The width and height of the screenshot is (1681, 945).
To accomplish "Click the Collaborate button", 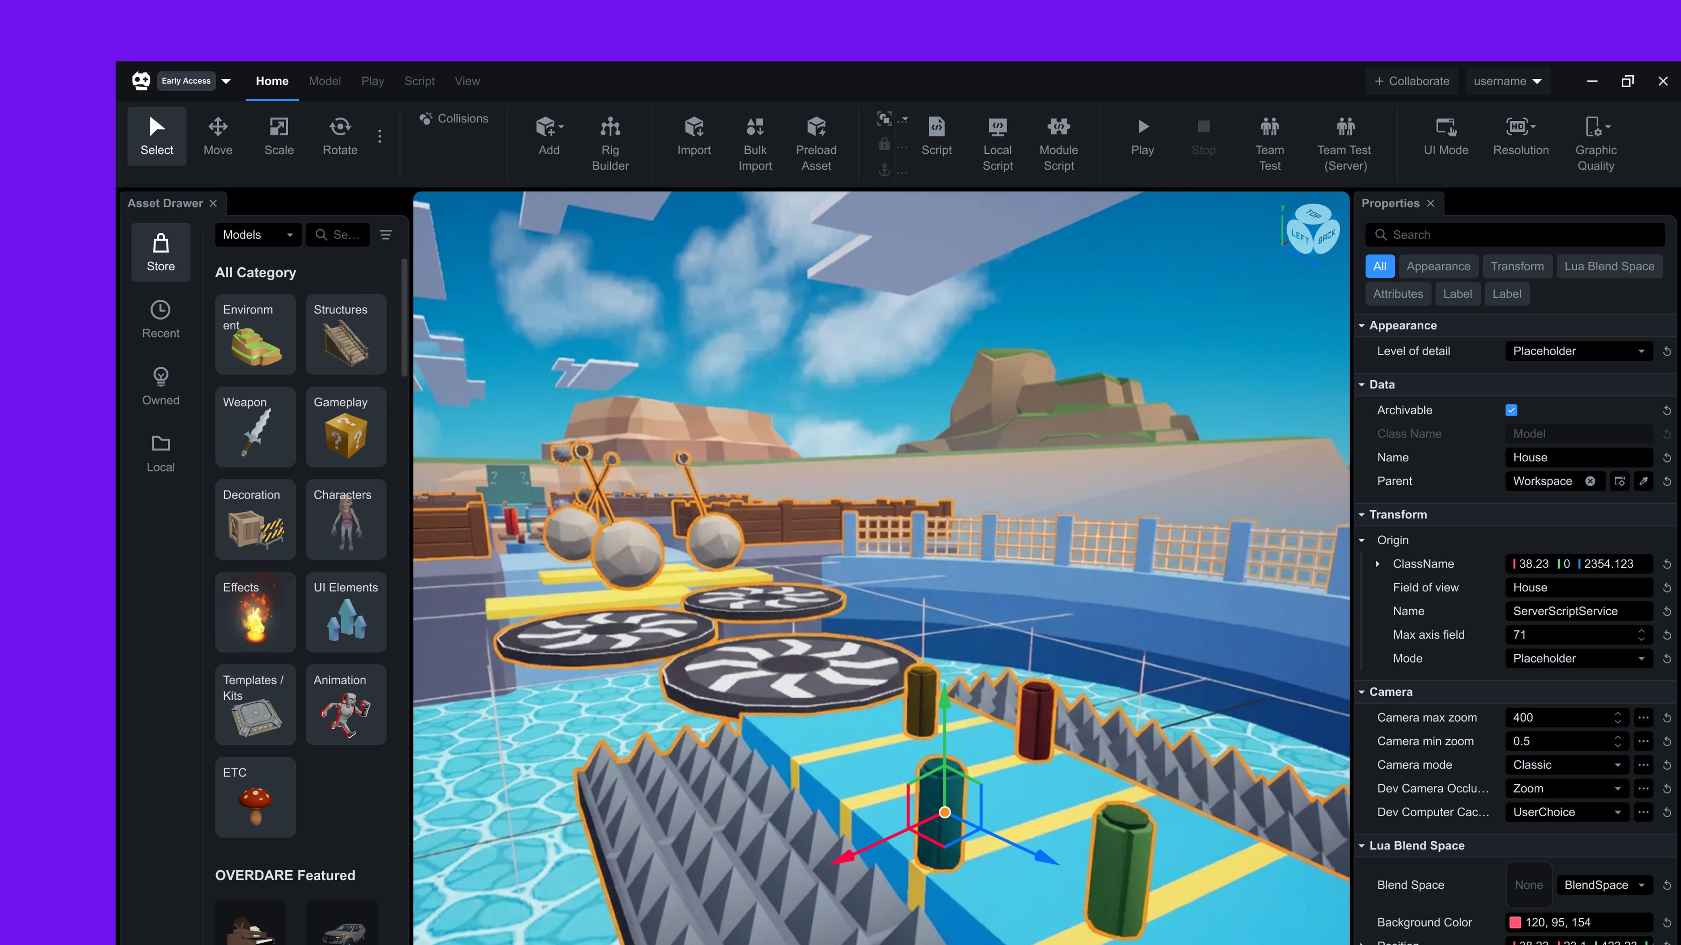I will click(1411, 81).
